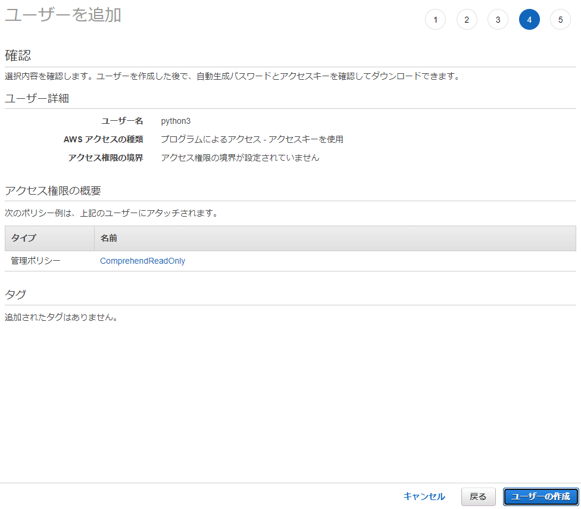The height and width of the screenshot is (509, 581).
Task: Click the ユーザーを追加 page title
Action: 63,15
